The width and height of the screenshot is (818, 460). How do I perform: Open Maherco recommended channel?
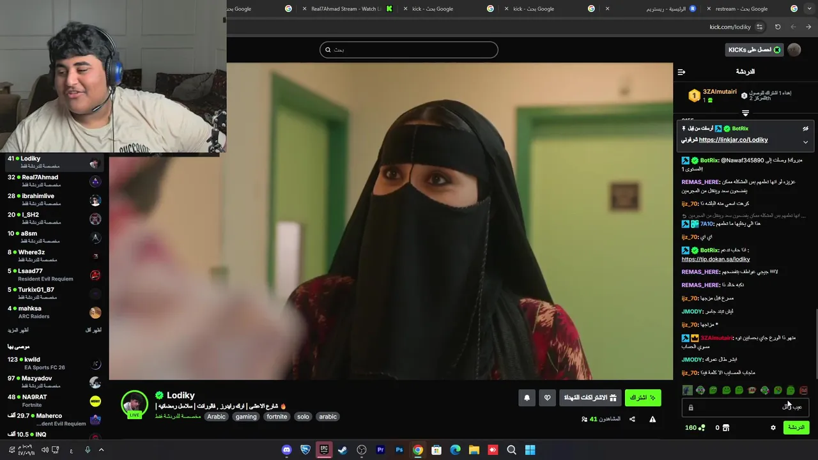pos(54,419)
